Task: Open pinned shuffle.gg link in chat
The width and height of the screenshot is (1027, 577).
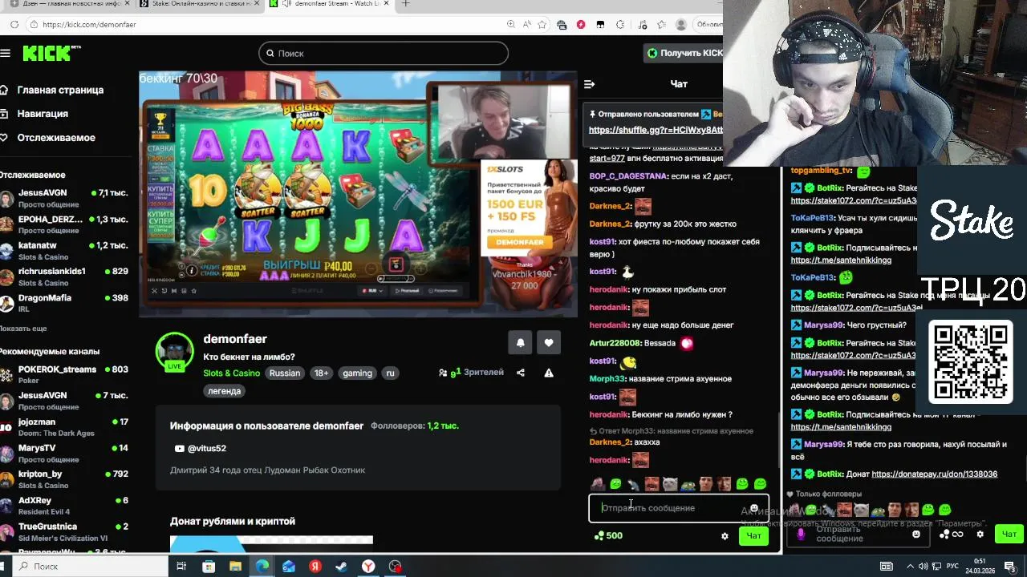Action: click(x=656, y=130)
